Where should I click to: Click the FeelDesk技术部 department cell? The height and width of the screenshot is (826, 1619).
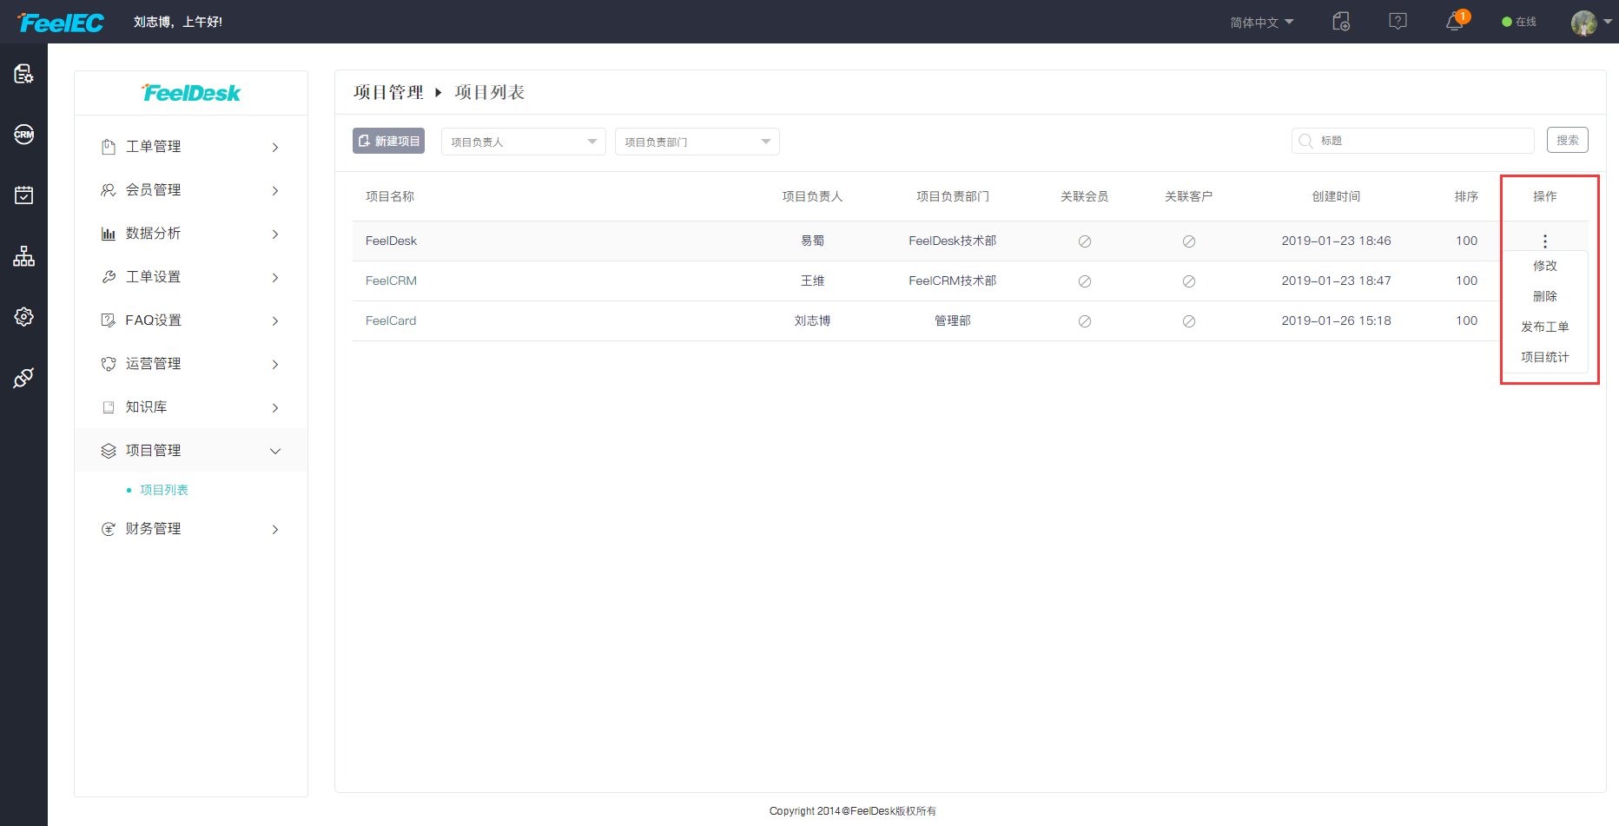point(953,241)
